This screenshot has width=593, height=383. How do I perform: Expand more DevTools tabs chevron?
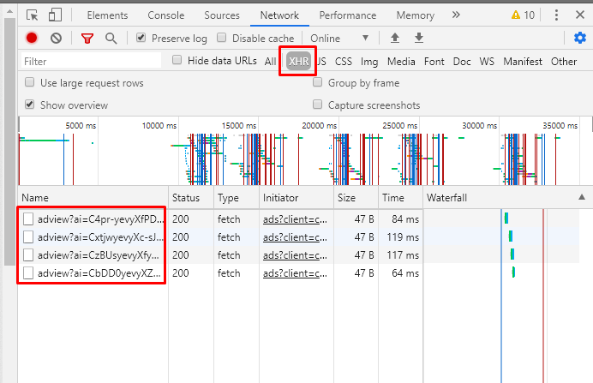click(x=455, y=15)
